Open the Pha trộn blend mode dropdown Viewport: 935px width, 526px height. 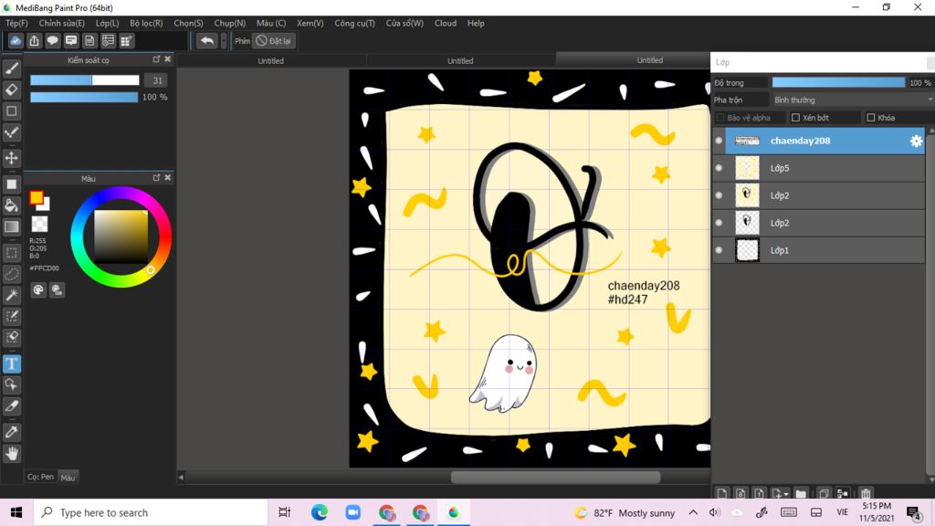853,100
